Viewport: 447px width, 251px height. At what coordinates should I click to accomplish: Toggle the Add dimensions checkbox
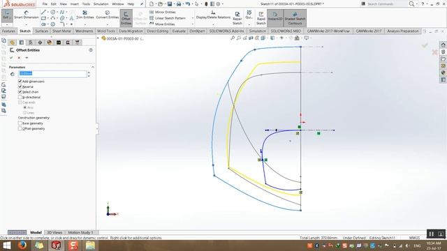[20, 82]
